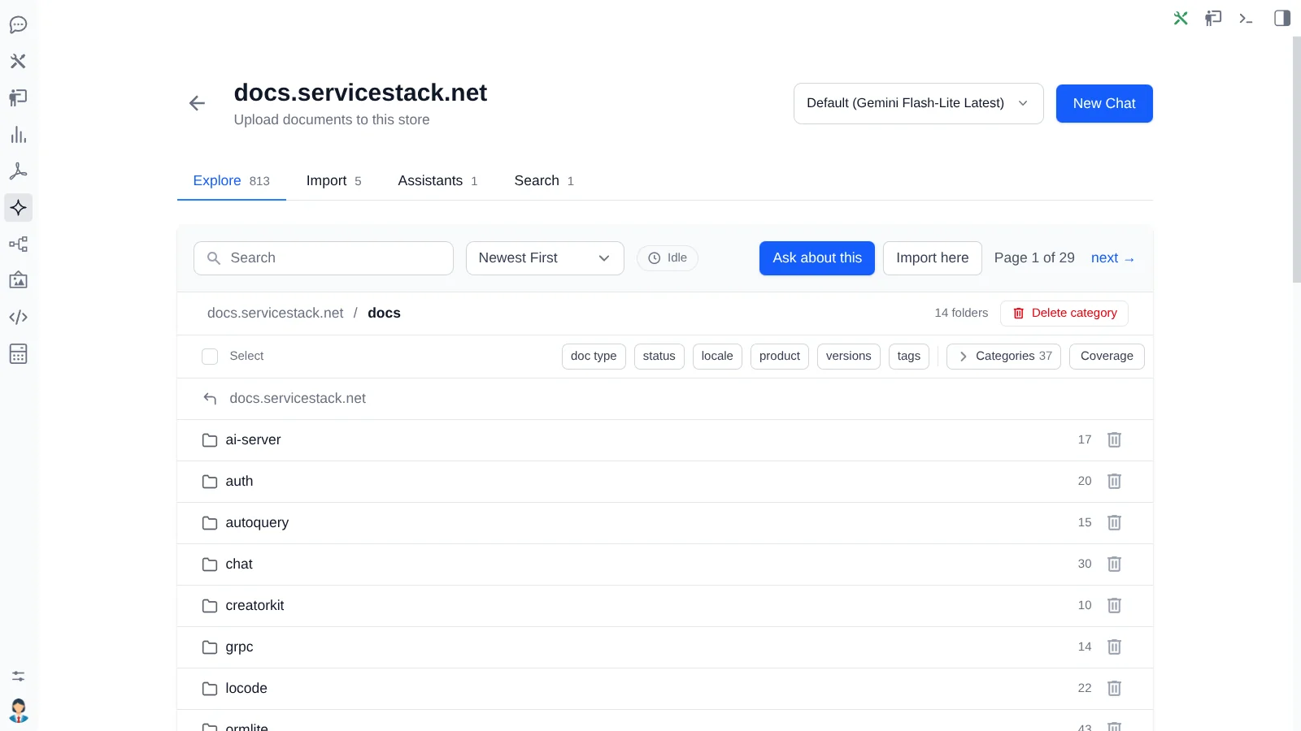The image size is (1301, 731).
Task: Navigate up to docs.servicestack.net parent row
Action: pyautogui.click(x=665, y=399)
